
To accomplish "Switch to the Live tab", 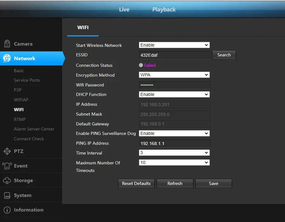I will tap(124, 10).
